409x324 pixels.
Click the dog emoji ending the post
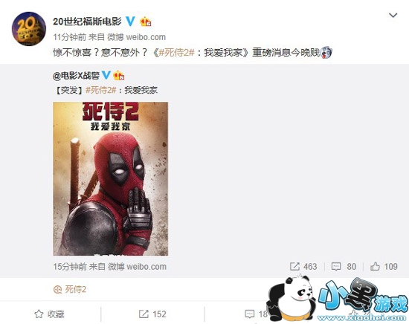326,53
